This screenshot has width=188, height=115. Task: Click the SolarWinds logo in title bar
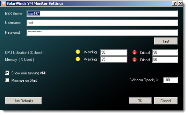tap(4, 3)
